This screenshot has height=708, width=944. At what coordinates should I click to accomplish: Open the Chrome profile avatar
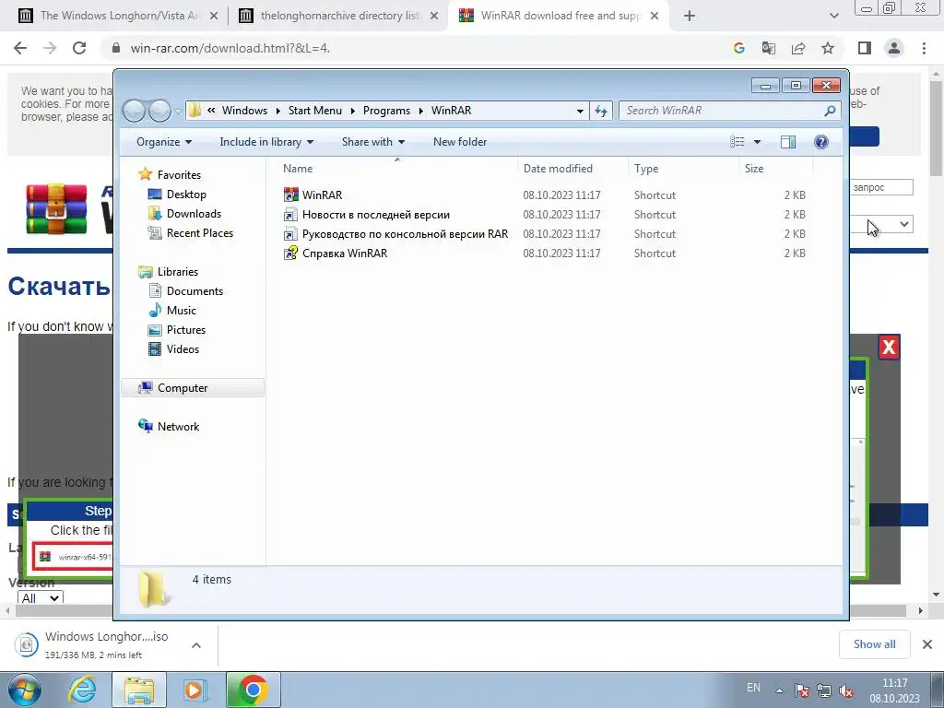tap(894, 48)
